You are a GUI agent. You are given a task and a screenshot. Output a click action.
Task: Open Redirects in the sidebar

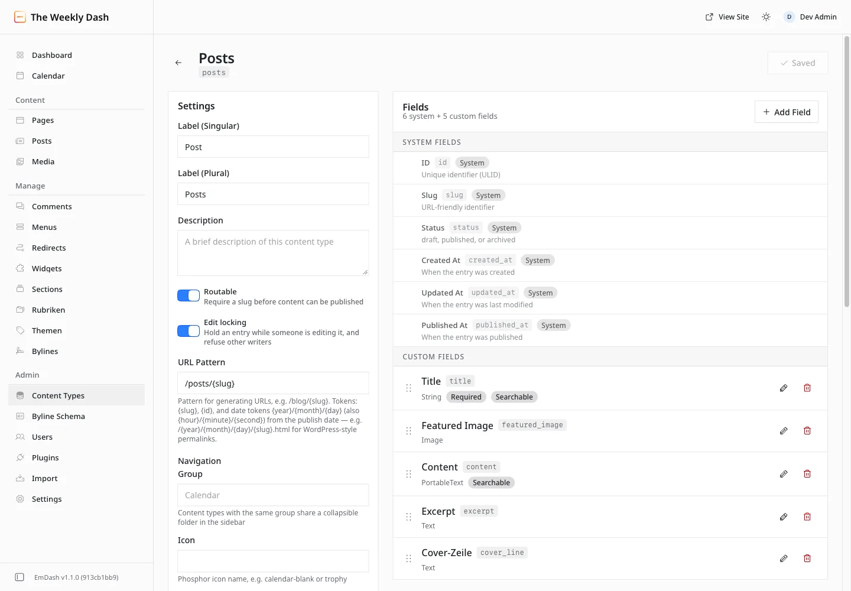[77, 248]
